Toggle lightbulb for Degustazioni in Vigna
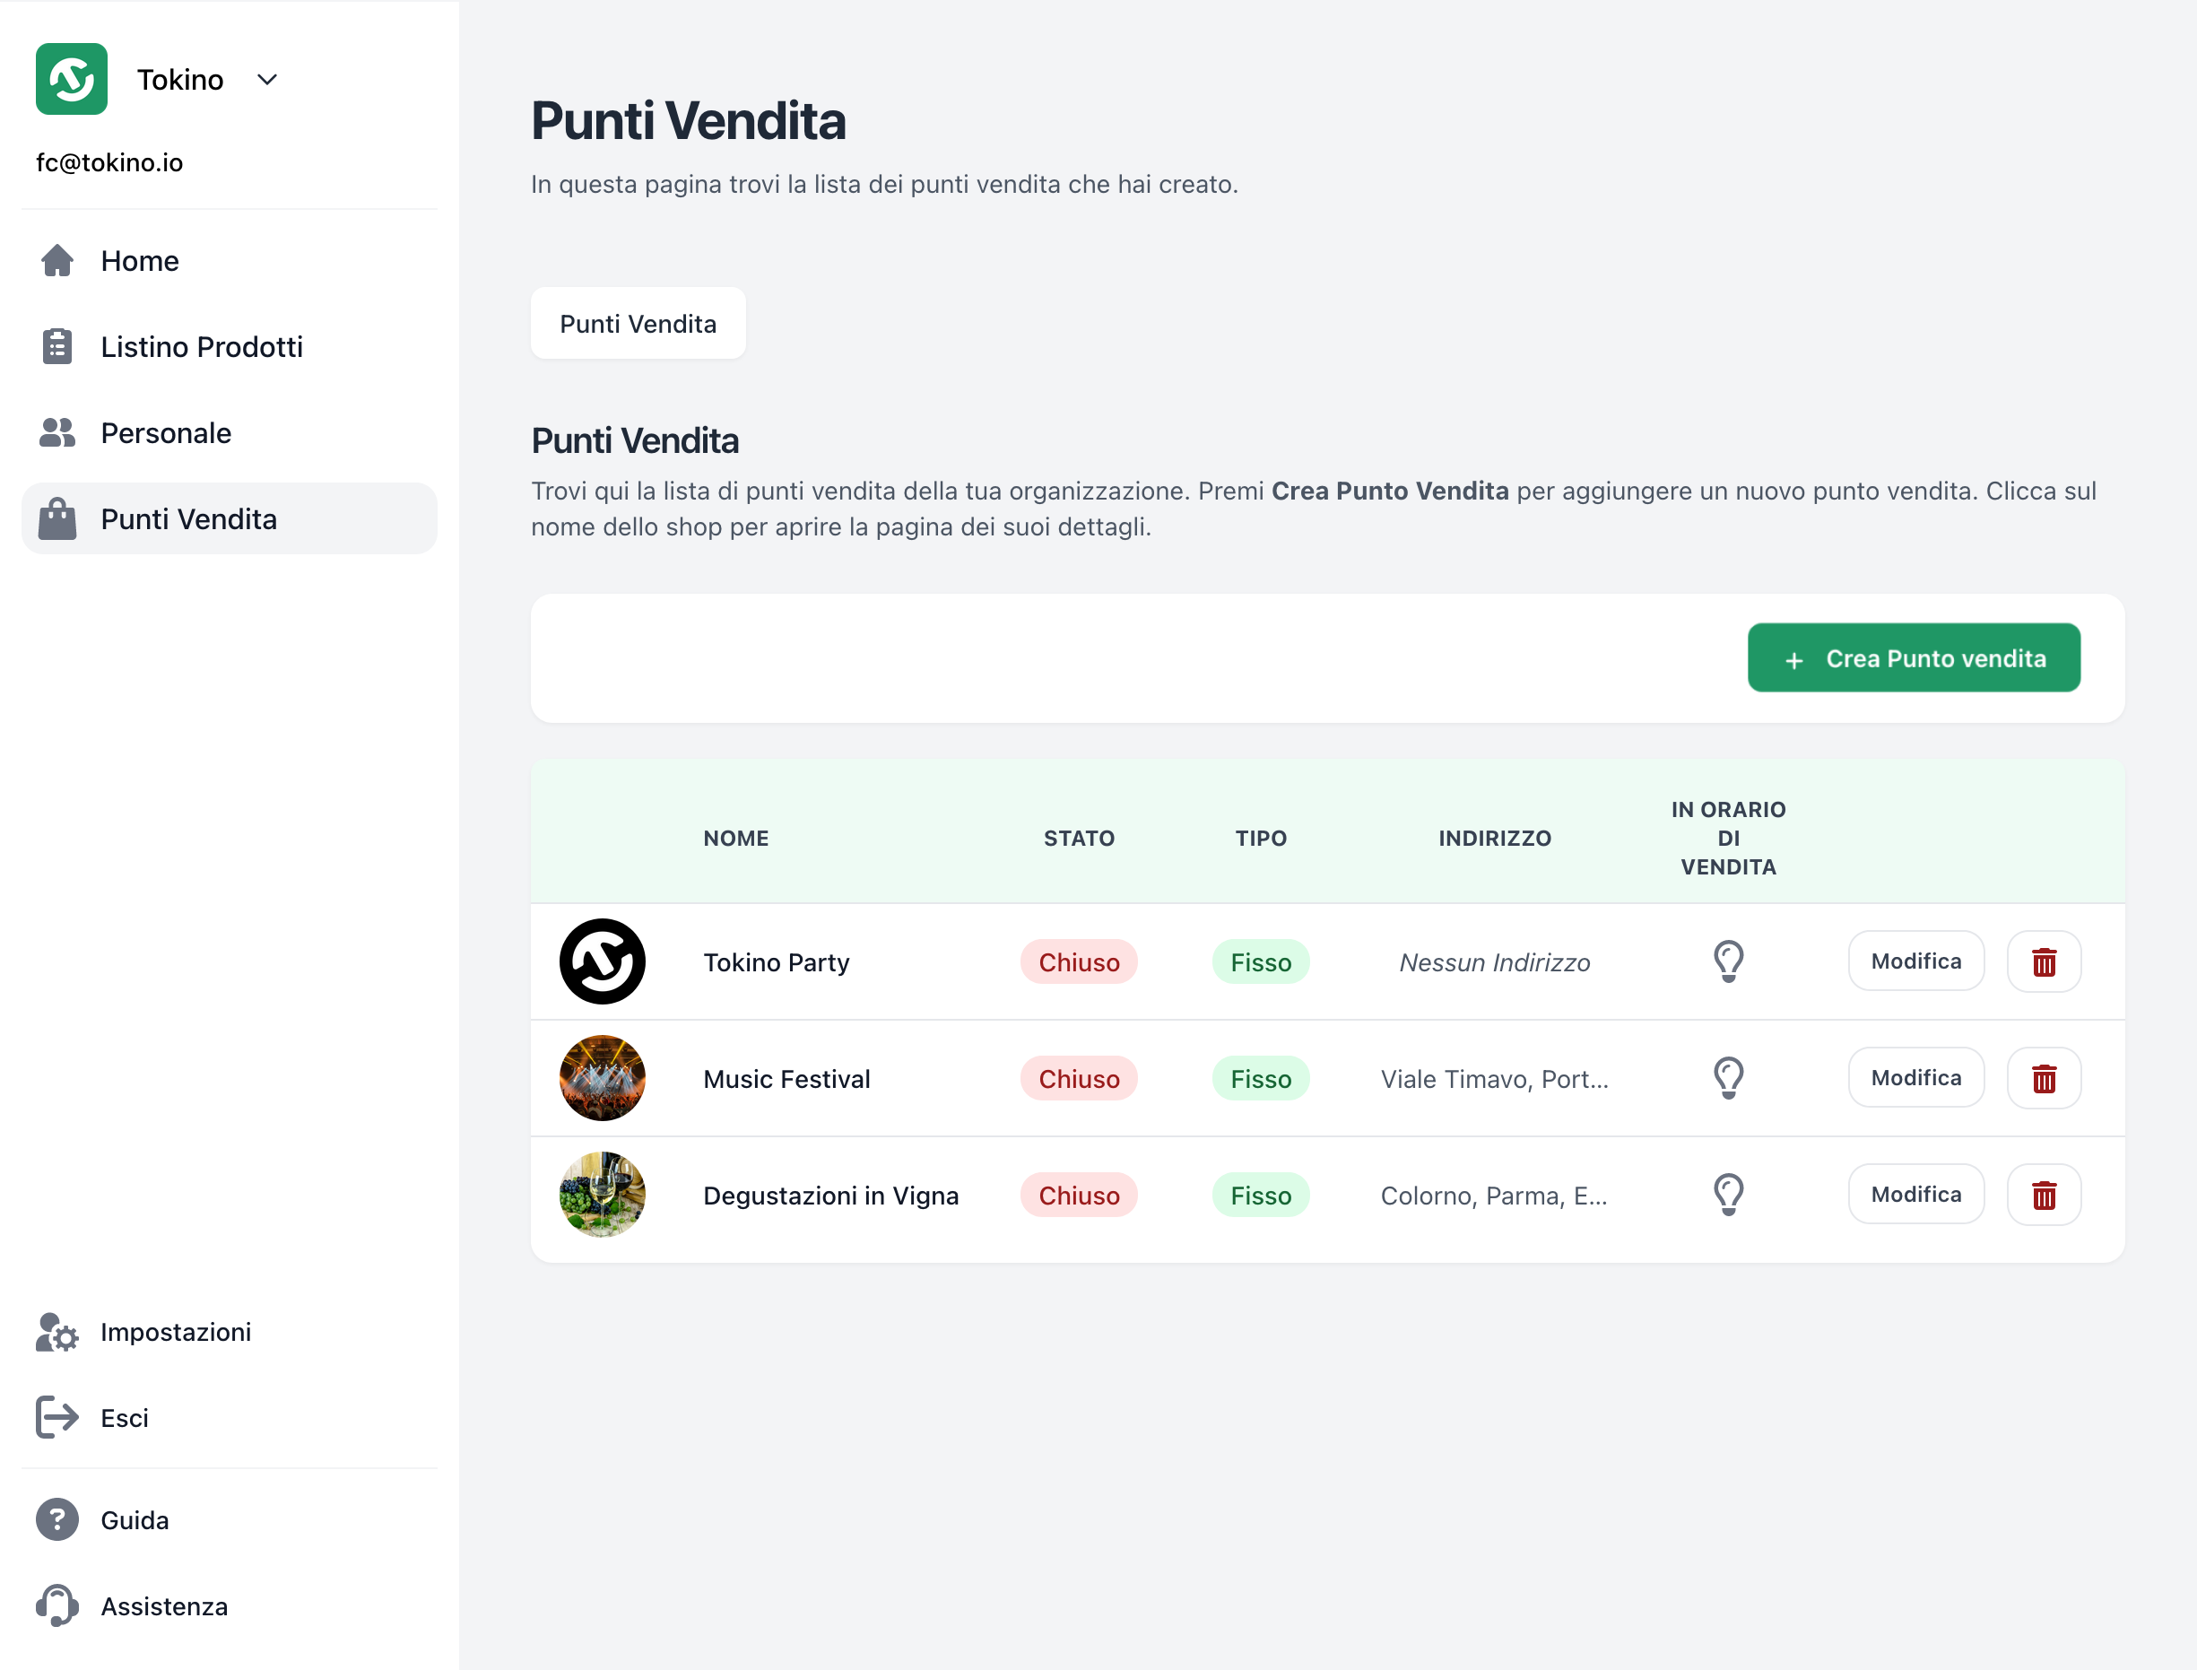The image size is (2197, 1670). coord(1728,1195)
